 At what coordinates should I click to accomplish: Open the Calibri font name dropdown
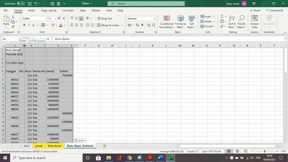(x=46, y=18)
